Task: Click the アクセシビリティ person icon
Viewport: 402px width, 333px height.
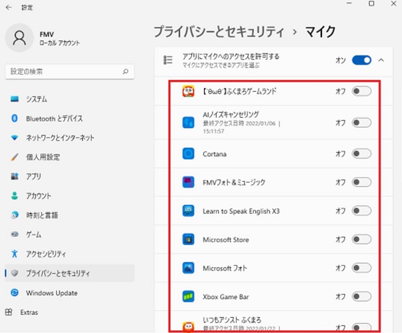Action: (15, 254)
